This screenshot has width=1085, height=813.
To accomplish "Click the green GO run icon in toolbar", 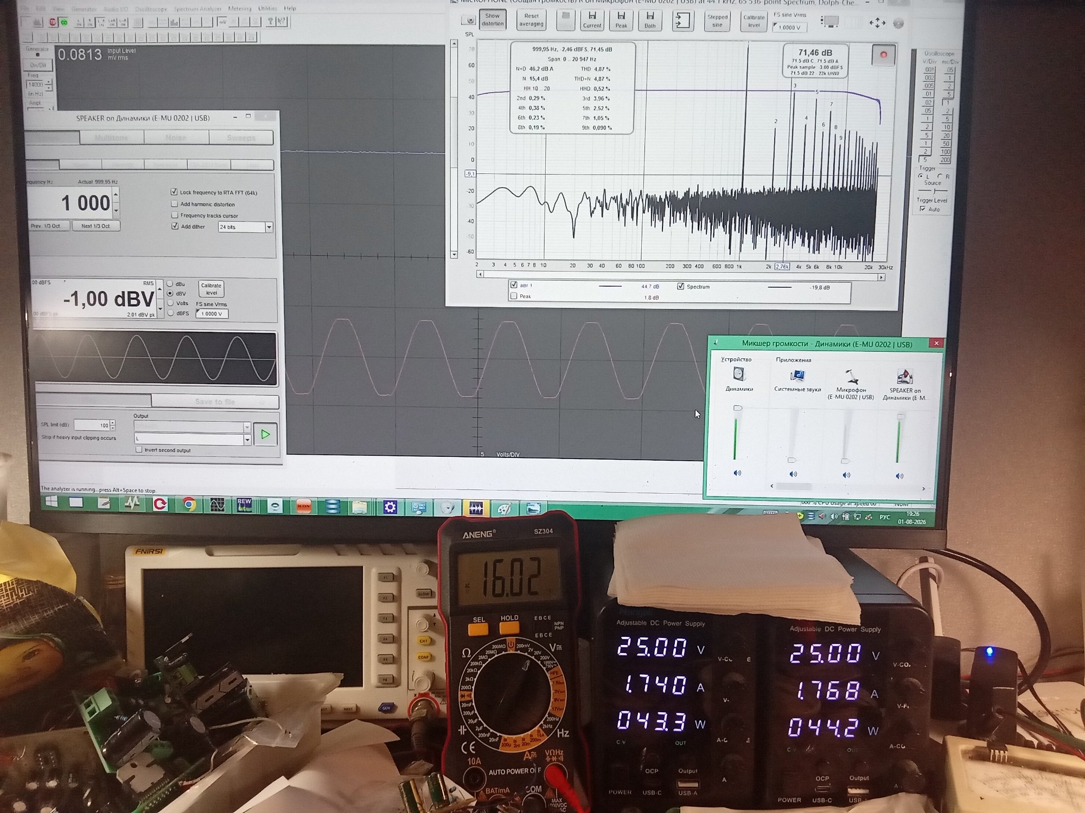I will pos(64,22).
